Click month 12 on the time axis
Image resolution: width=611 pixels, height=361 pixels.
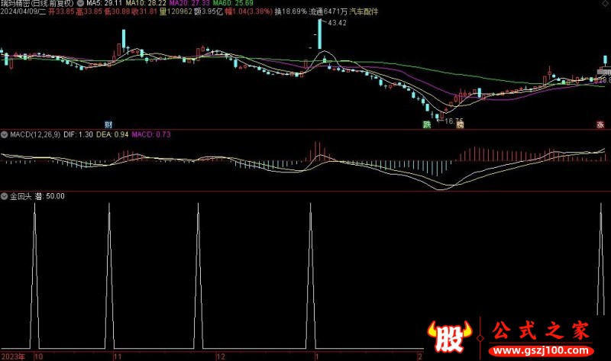click(x=221, y=356)
